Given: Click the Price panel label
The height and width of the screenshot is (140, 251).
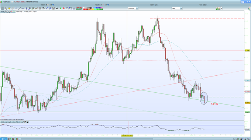Looking at the screenshot, I should click(x=2, y=11).
